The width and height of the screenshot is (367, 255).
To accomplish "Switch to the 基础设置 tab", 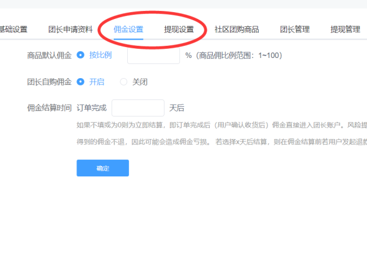I will [x=13, y=29].
